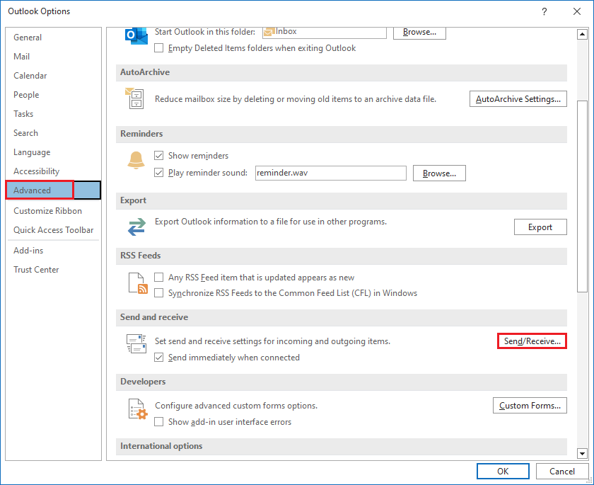This screenshot has width=594, height=485.
Task: Click the vertical scrollbar thumb
Action: [x=582, y=196]
